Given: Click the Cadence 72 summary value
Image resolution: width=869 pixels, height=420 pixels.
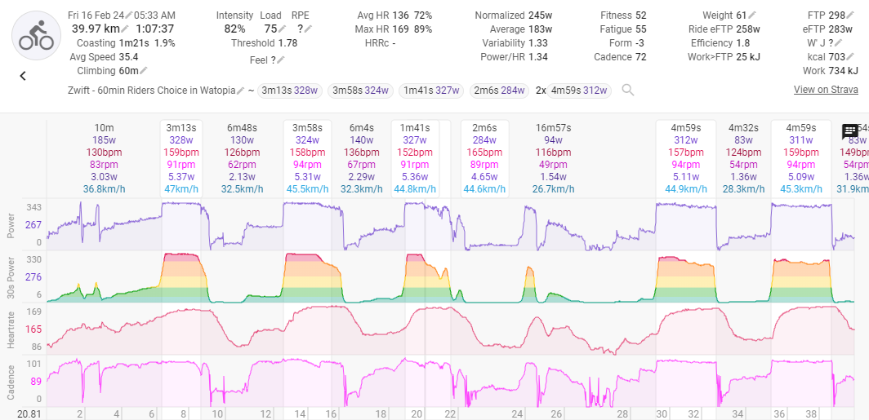Looking at the screenshot, I should tap(640, 56).
